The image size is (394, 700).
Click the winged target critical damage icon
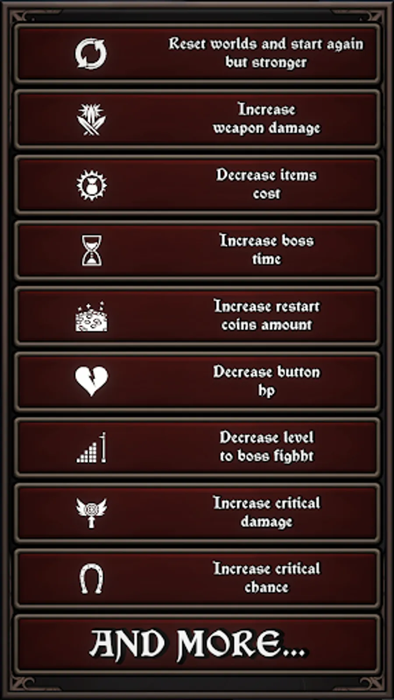91,513
